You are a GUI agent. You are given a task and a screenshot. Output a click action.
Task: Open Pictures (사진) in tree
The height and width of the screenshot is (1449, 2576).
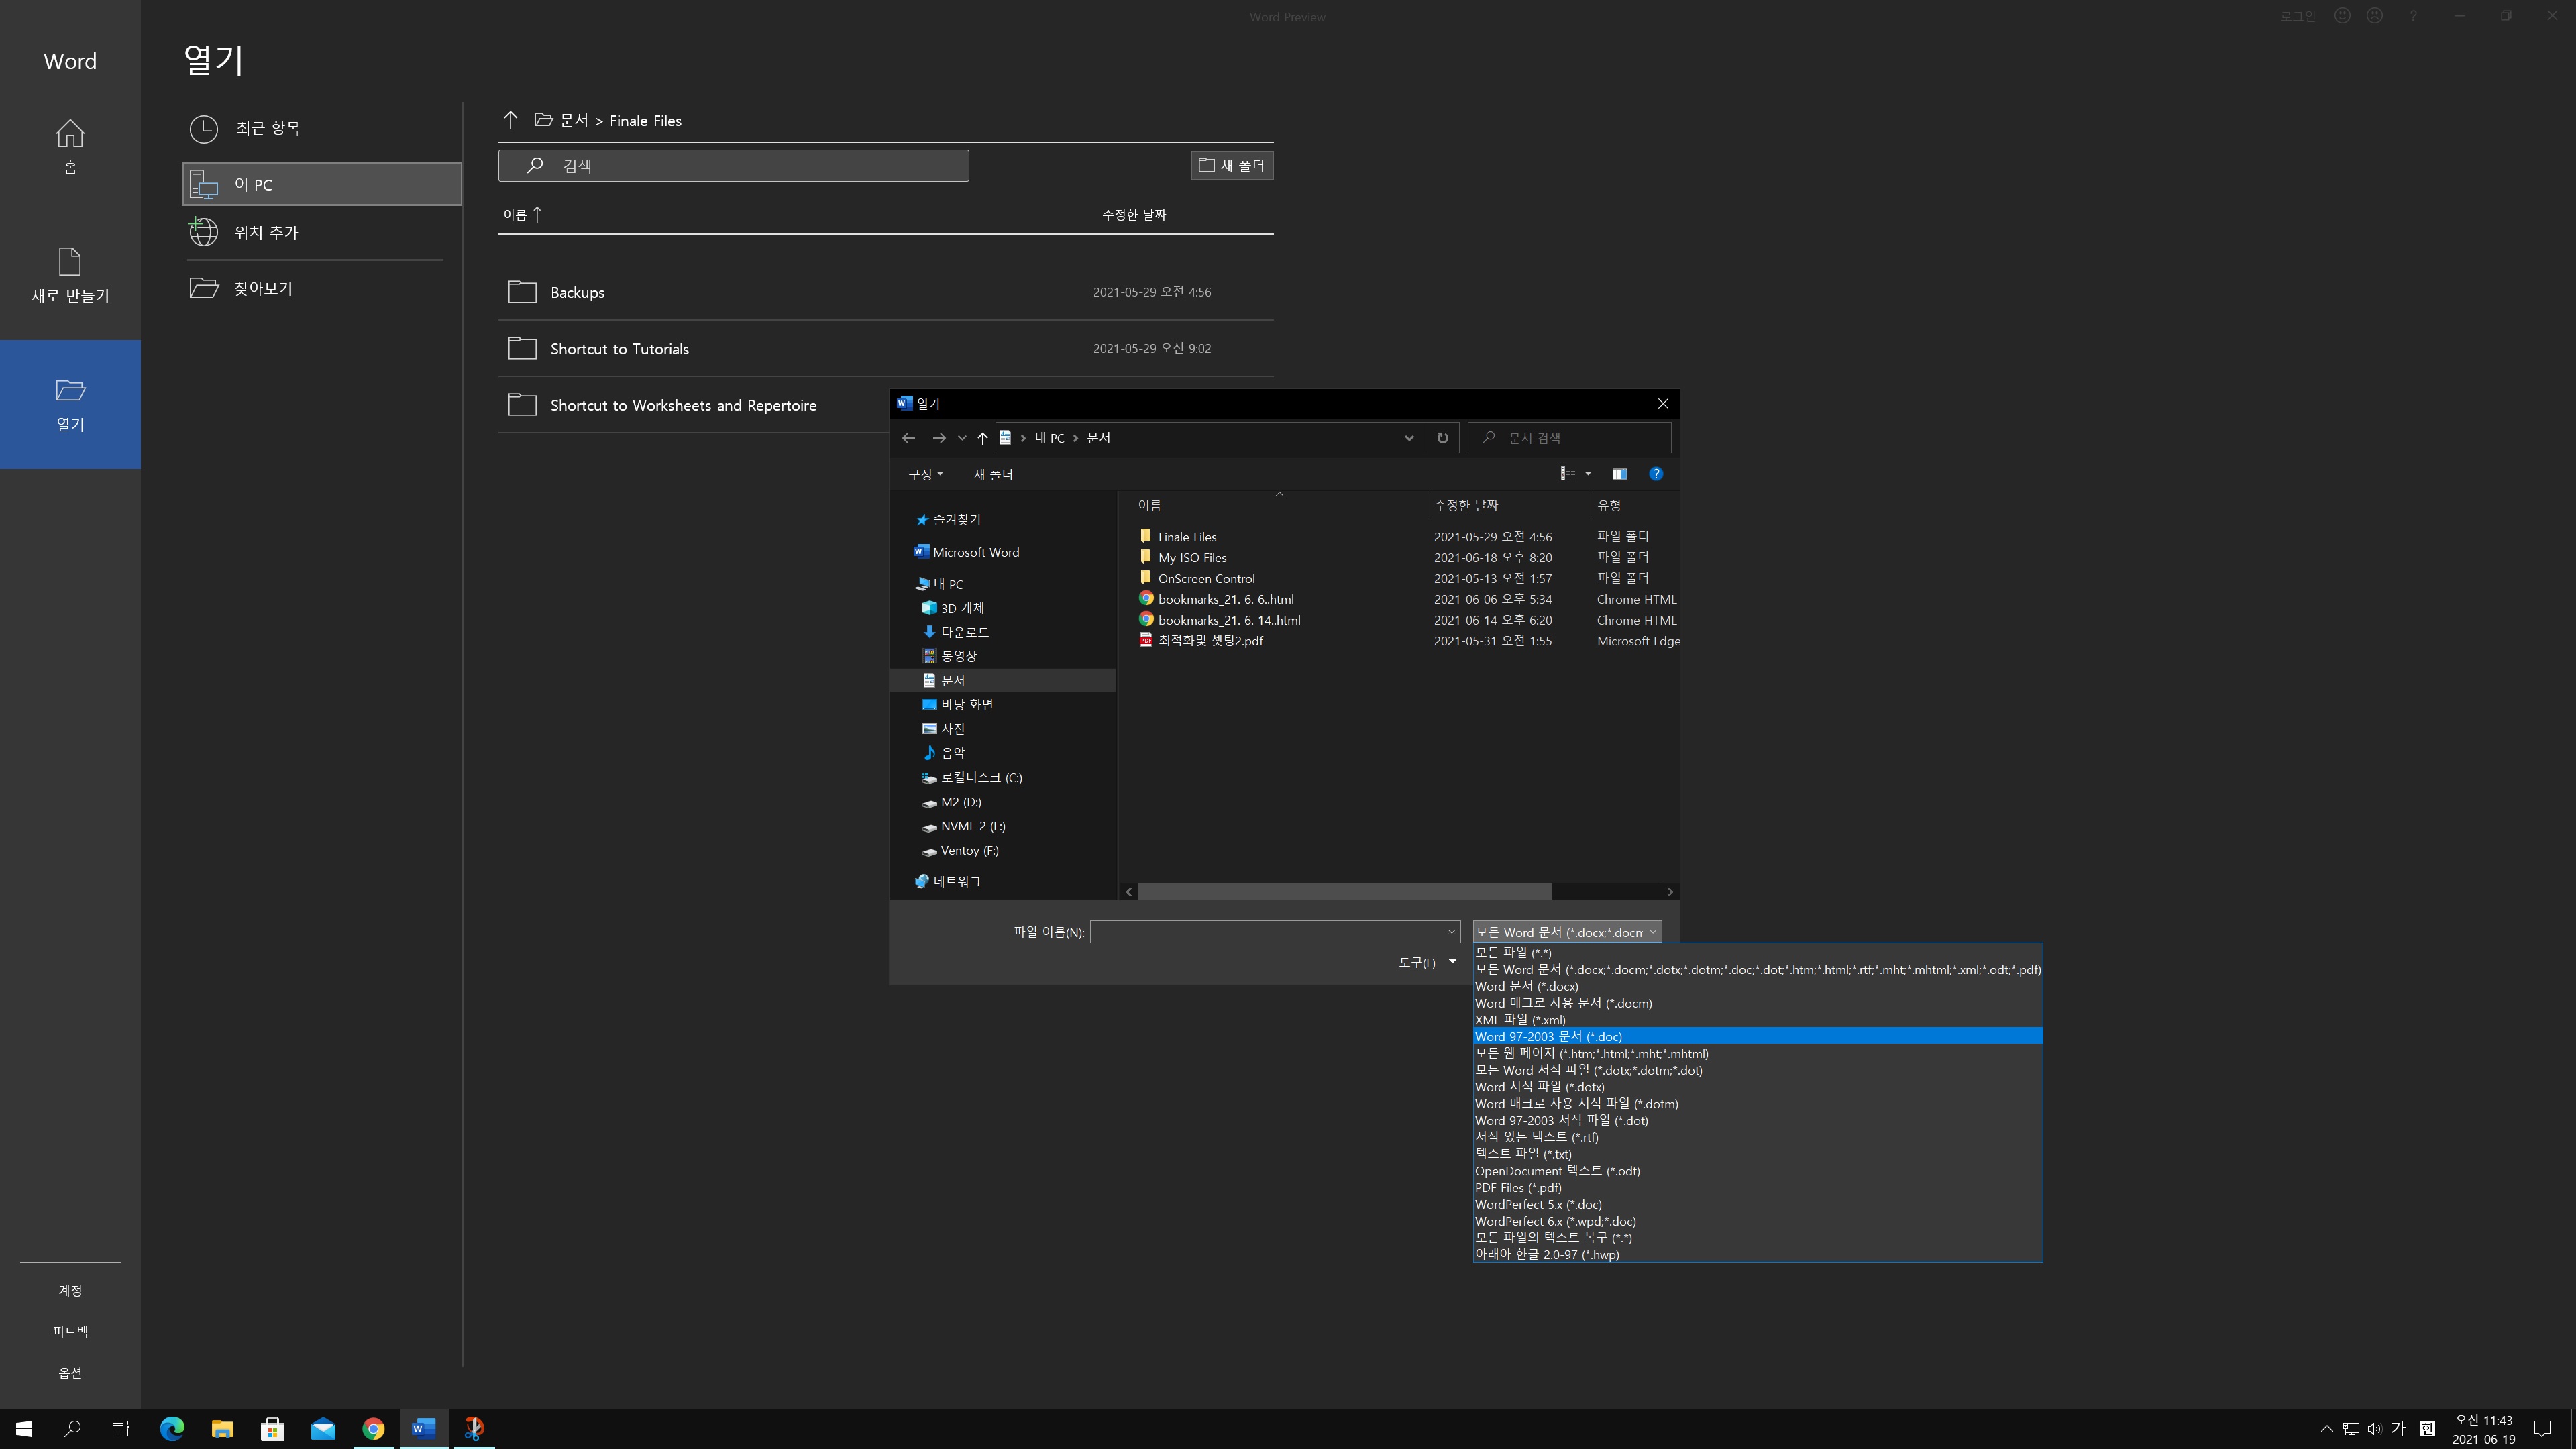click(944, 729)
